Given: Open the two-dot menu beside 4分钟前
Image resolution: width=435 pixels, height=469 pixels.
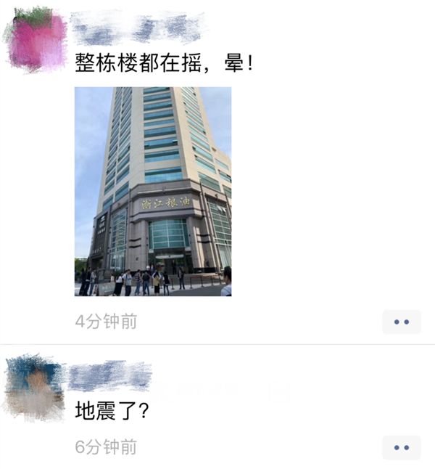Looking at the screenshot, I should pyautogui.click(x=402, y=322).
